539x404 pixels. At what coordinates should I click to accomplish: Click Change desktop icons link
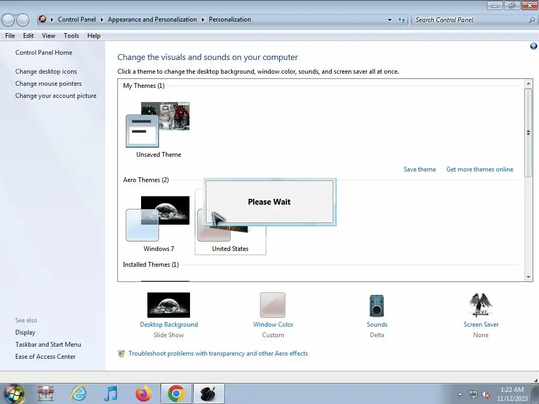click(x=46, y=72)
